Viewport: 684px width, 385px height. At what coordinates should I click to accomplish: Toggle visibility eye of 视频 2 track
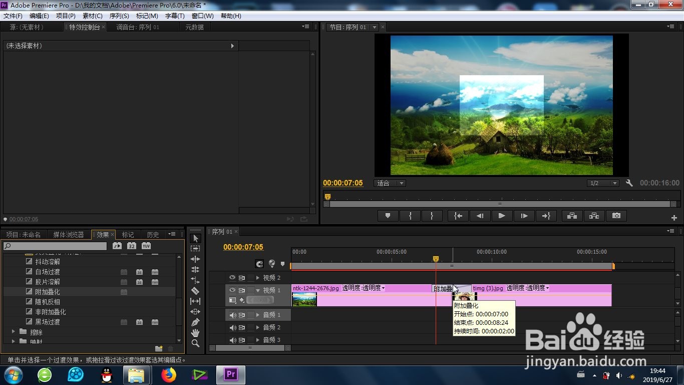[232, 277]
